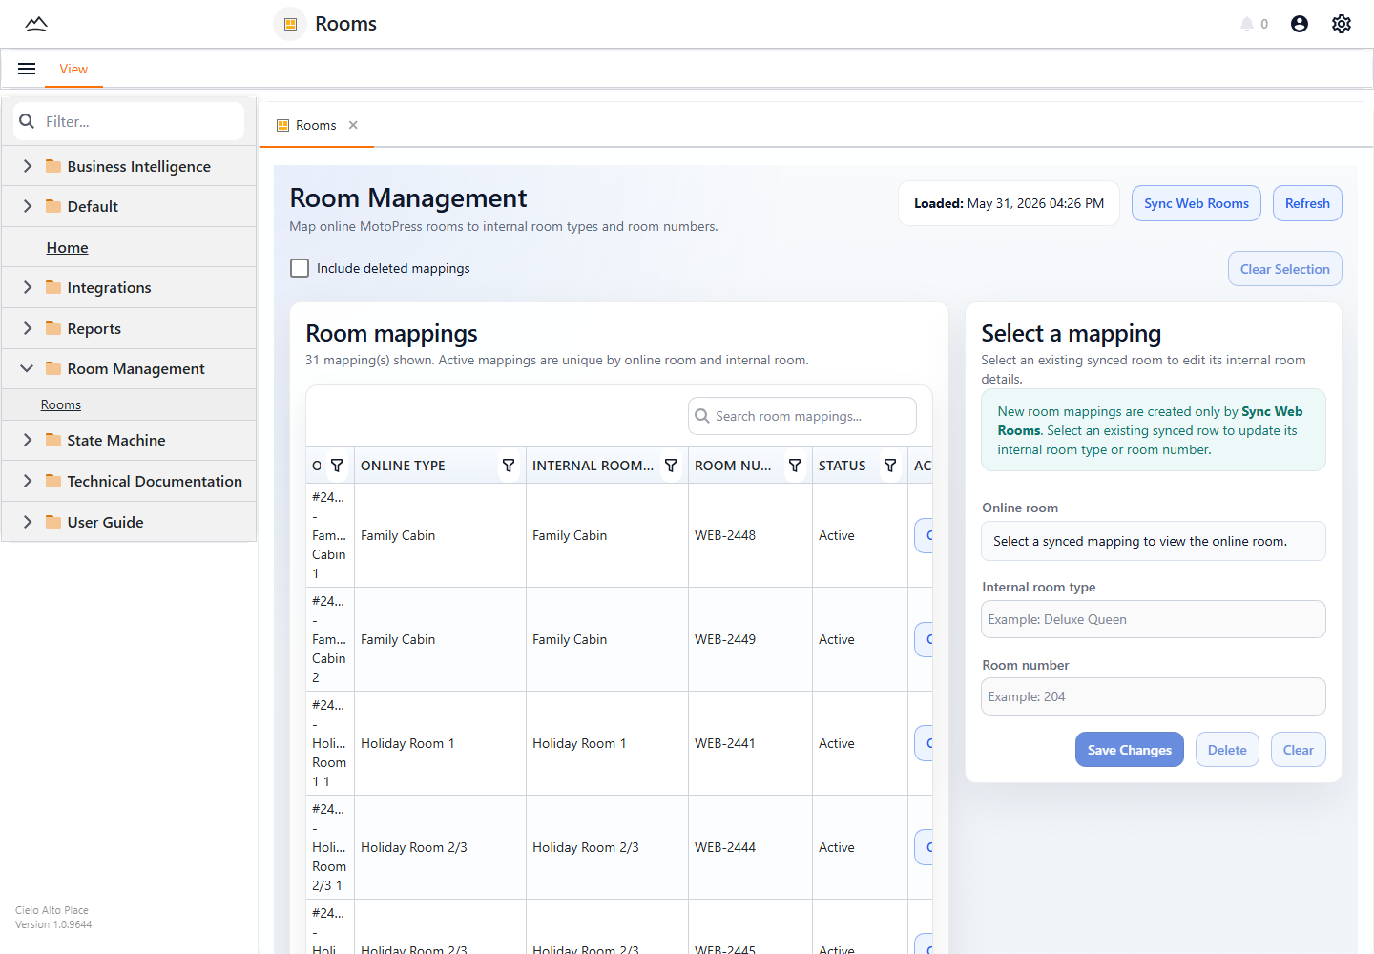Open the settings gear icon
Viewport: 1374px width, 954px height.
pyautogui.click(x=1342, y=24)
